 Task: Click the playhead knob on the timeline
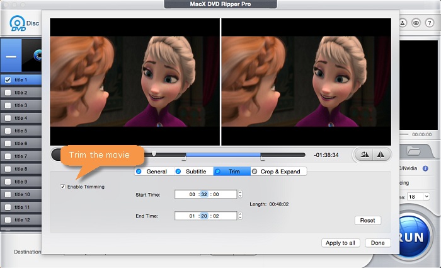click(x=154, y=153)
